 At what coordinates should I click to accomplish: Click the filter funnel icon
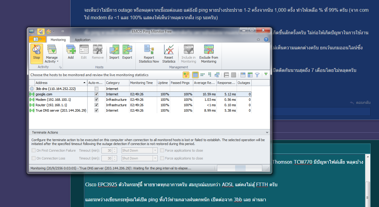tap(257, 75)
